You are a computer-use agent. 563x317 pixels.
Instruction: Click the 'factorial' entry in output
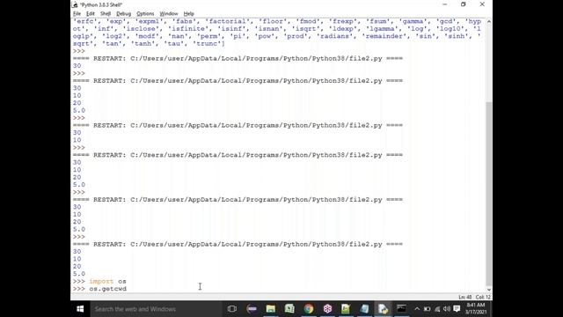[x=228, y=21]
